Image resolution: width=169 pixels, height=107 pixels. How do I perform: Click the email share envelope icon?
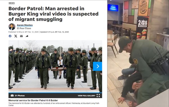pyautogui.click(x=21, y=36)
